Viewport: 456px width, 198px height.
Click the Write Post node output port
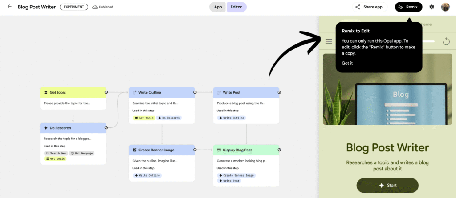coord(279,92)
